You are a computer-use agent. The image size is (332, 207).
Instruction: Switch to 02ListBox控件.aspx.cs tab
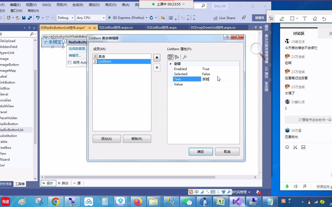pos(116,27)
